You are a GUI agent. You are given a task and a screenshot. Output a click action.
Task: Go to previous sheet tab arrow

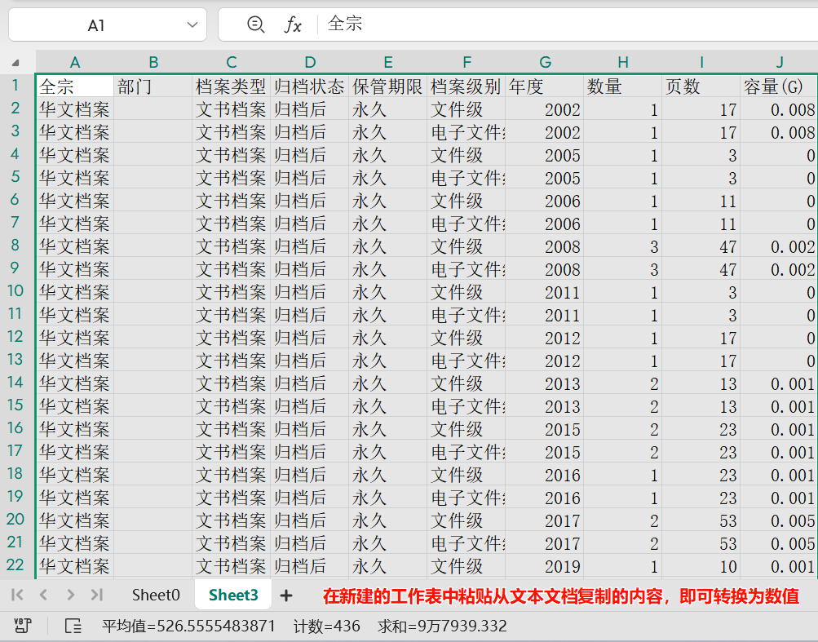click(x=44, y=596)
